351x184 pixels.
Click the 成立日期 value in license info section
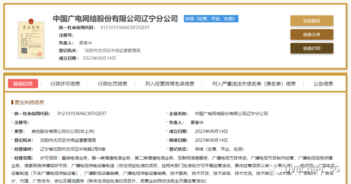[x=211, y=131]
